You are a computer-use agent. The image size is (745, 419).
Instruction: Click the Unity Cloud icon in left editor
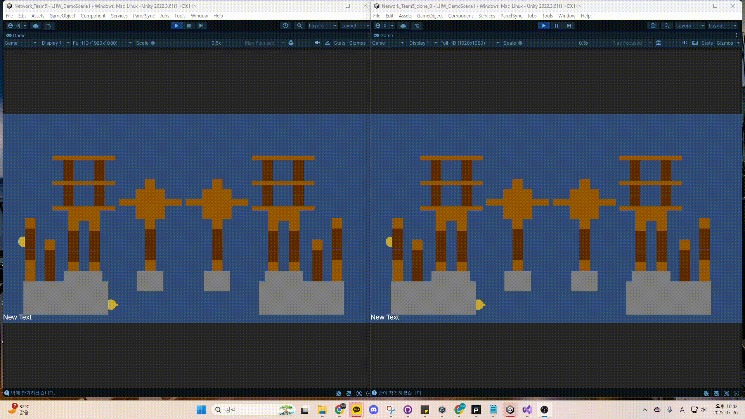[x=36, y=26]
